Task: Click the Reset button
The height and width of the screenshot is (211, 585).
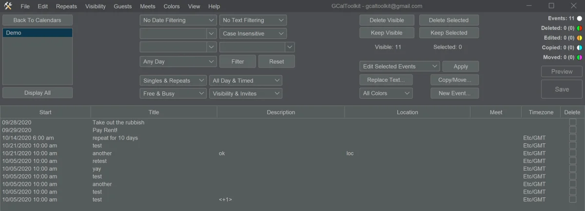Action: (x=276, y=62)
